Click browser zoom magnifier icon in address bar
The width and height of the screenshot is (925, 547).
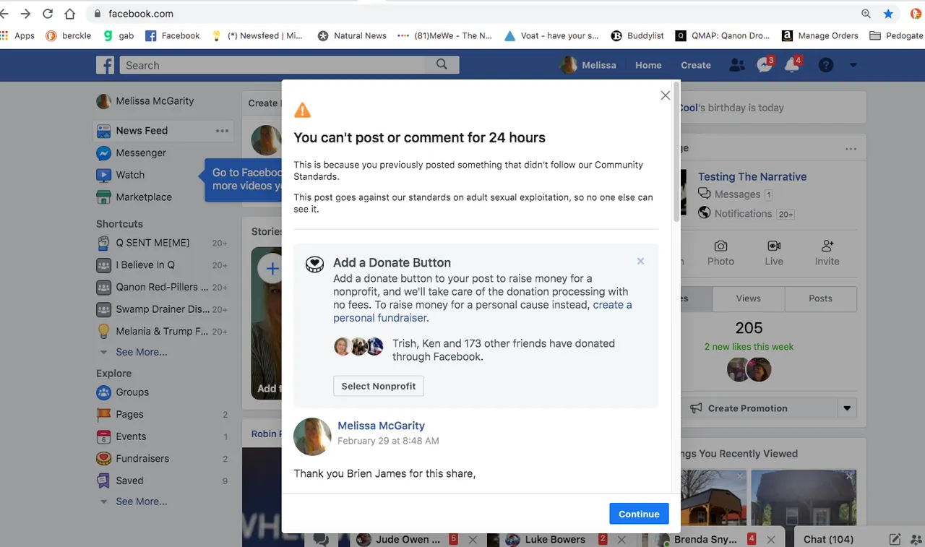pos(866,14)
